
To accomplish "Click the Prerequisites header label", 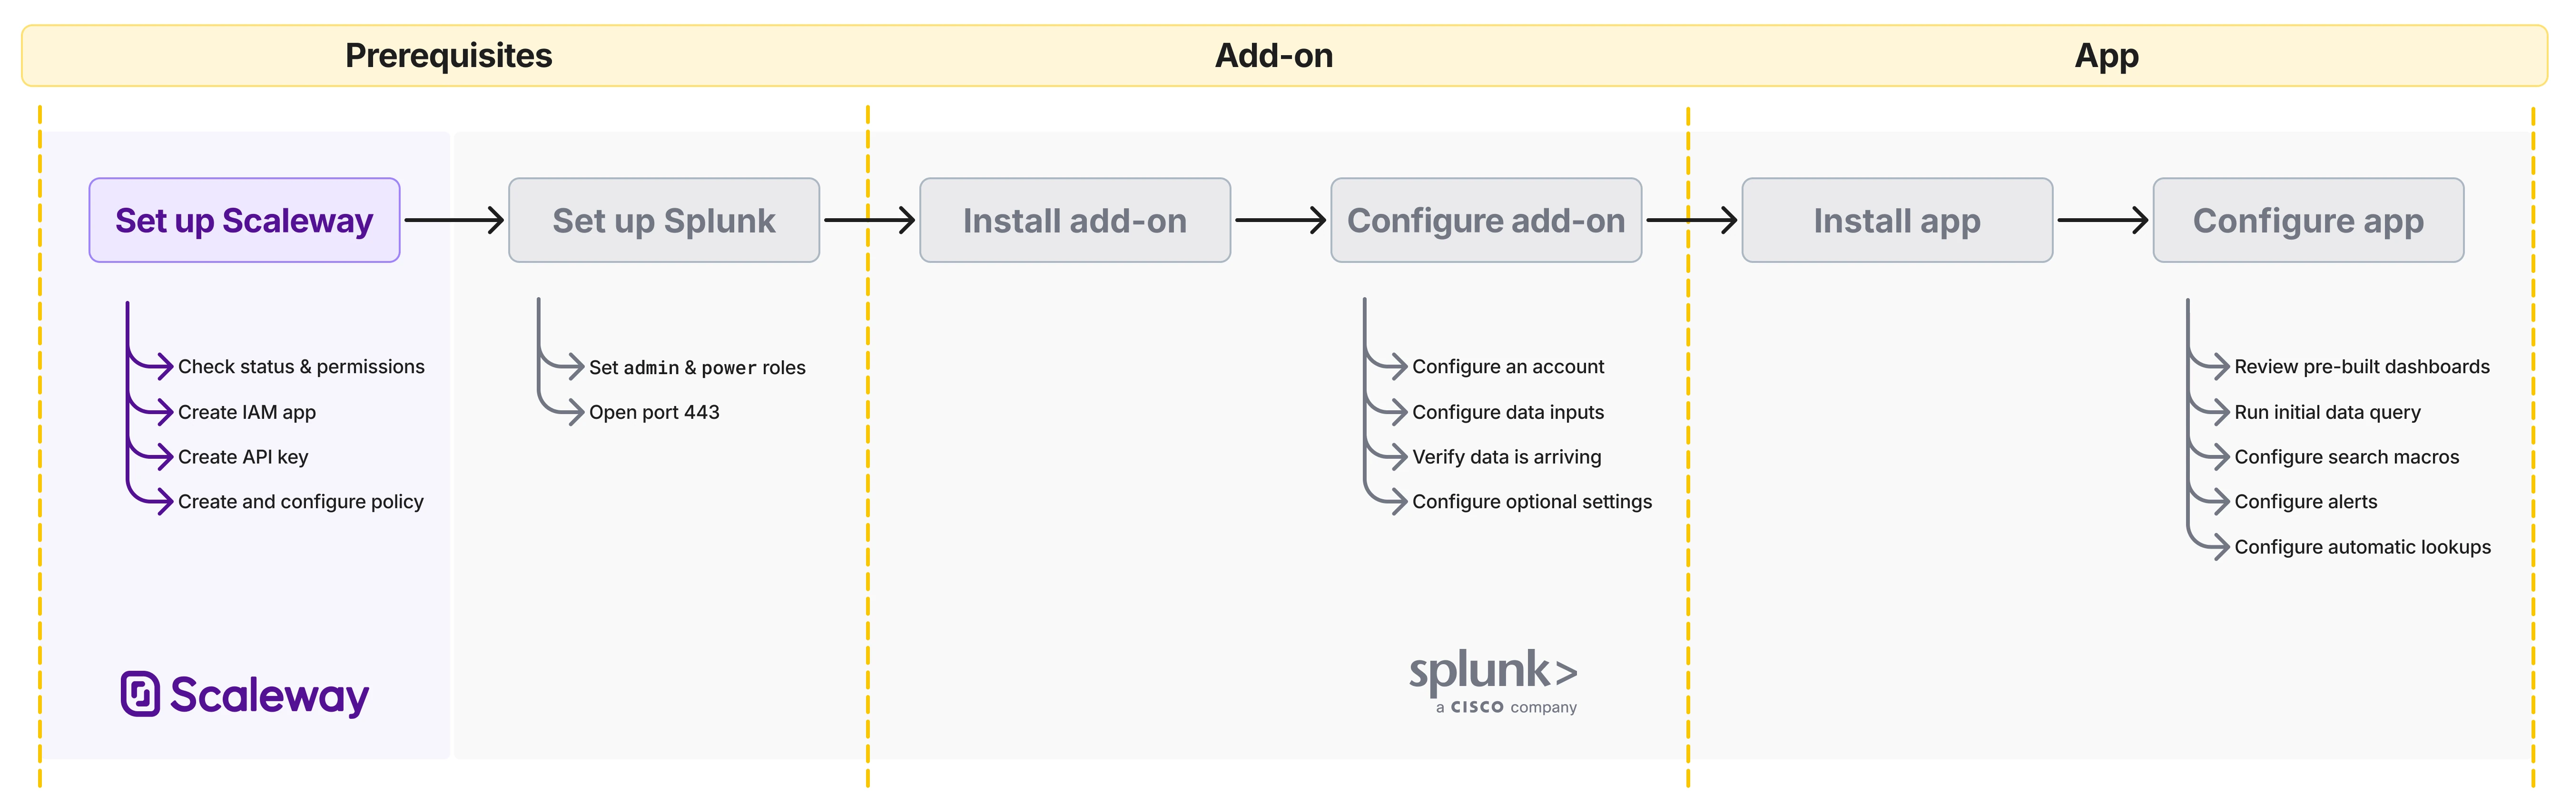I will [x=448, y=56].
